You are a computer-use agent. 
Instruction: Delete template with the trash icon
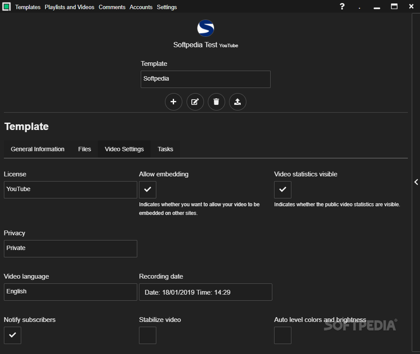point(216,102)
